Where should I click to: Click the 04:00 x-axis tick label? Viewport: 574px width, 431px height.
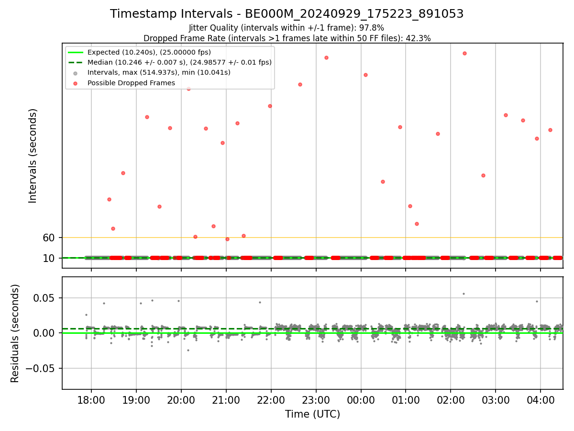click(541, 400)
